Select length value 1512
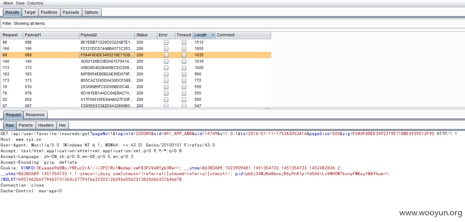Image resolution: width=465 pixels, height=222 pixels. 199,42
